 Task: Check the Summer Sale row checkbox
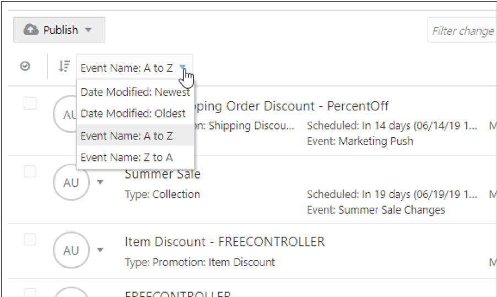point(30,172)
